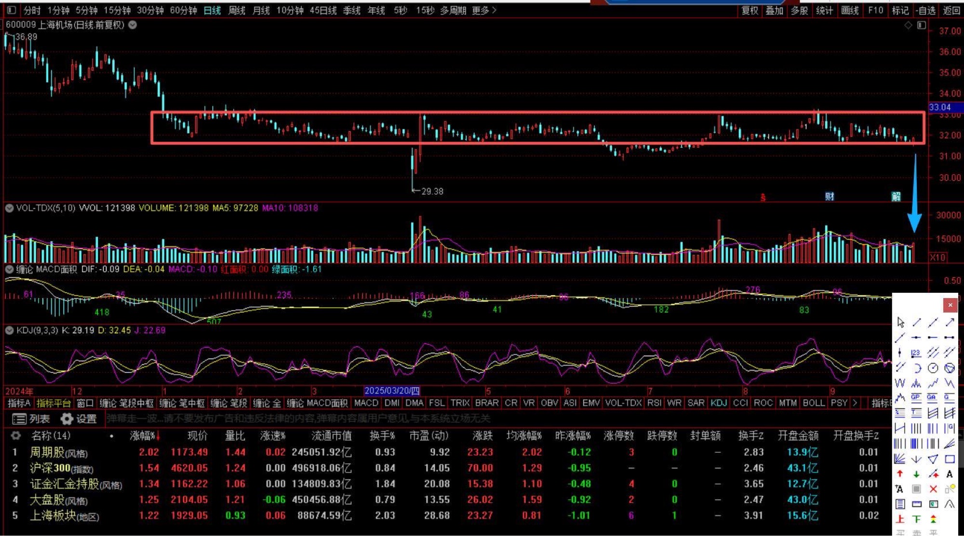This screenshot has height=536, width=964.
Task: Choose the ruler measurement tool
Action: (x=917, y=504)
